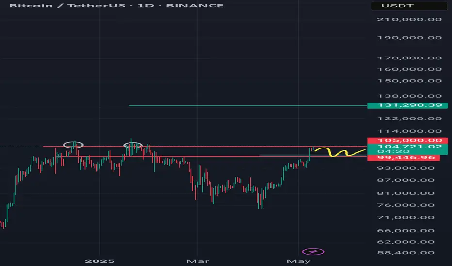This screenshot has width=452, height=266.
Task: Select the right grey ellipse drawing
Action: [133, 145]
